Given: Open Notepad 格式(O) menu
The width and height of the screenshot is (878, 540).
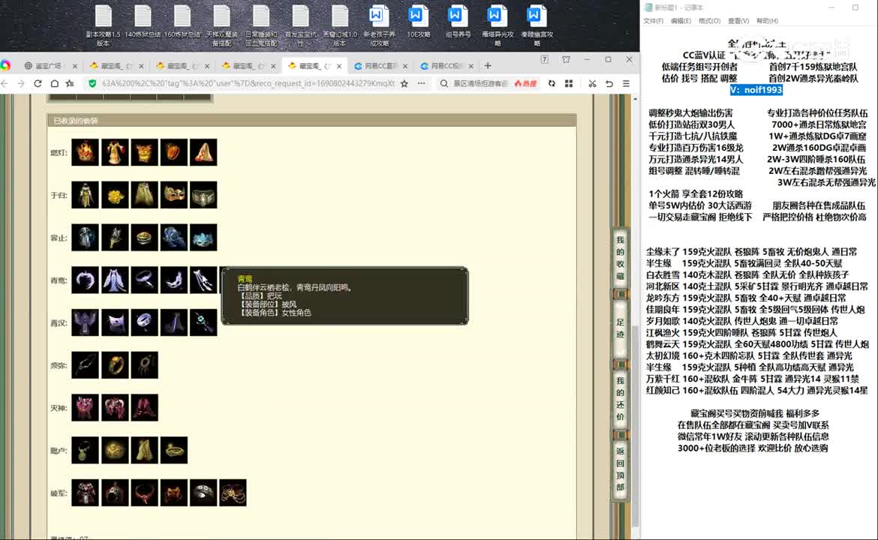Looking at the screenshot, I should [709, 21].
